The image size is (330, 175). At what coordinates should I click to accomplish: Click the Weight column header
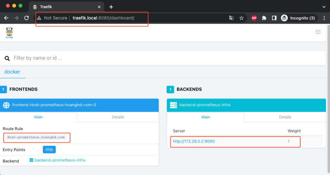pos(294,131)
